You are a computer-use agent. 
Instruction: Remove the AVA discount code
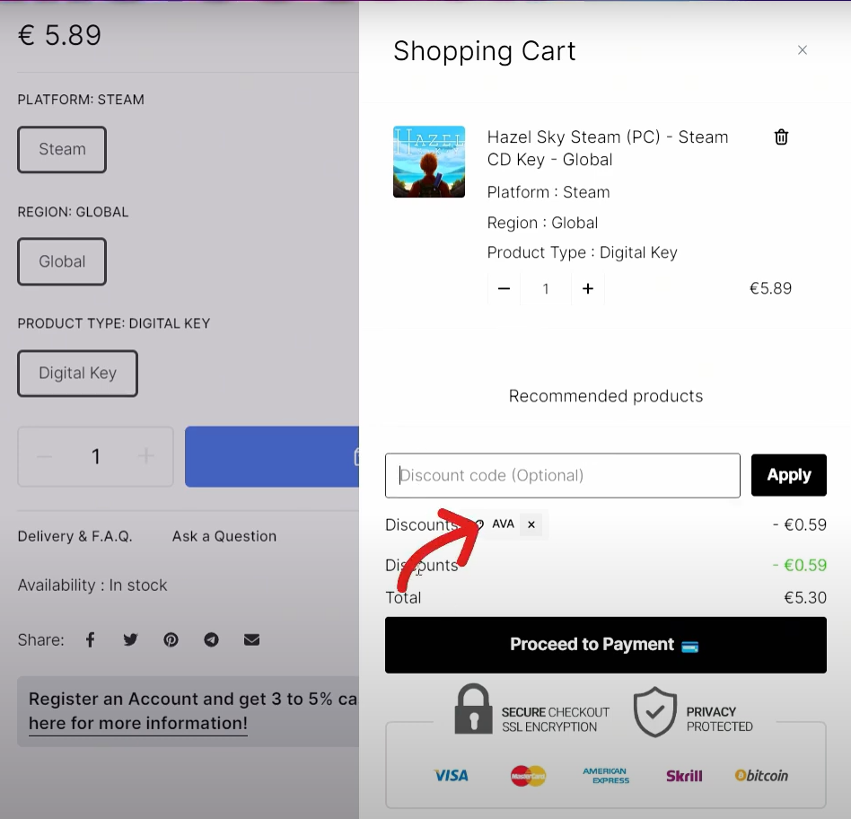tap(531, 524)
